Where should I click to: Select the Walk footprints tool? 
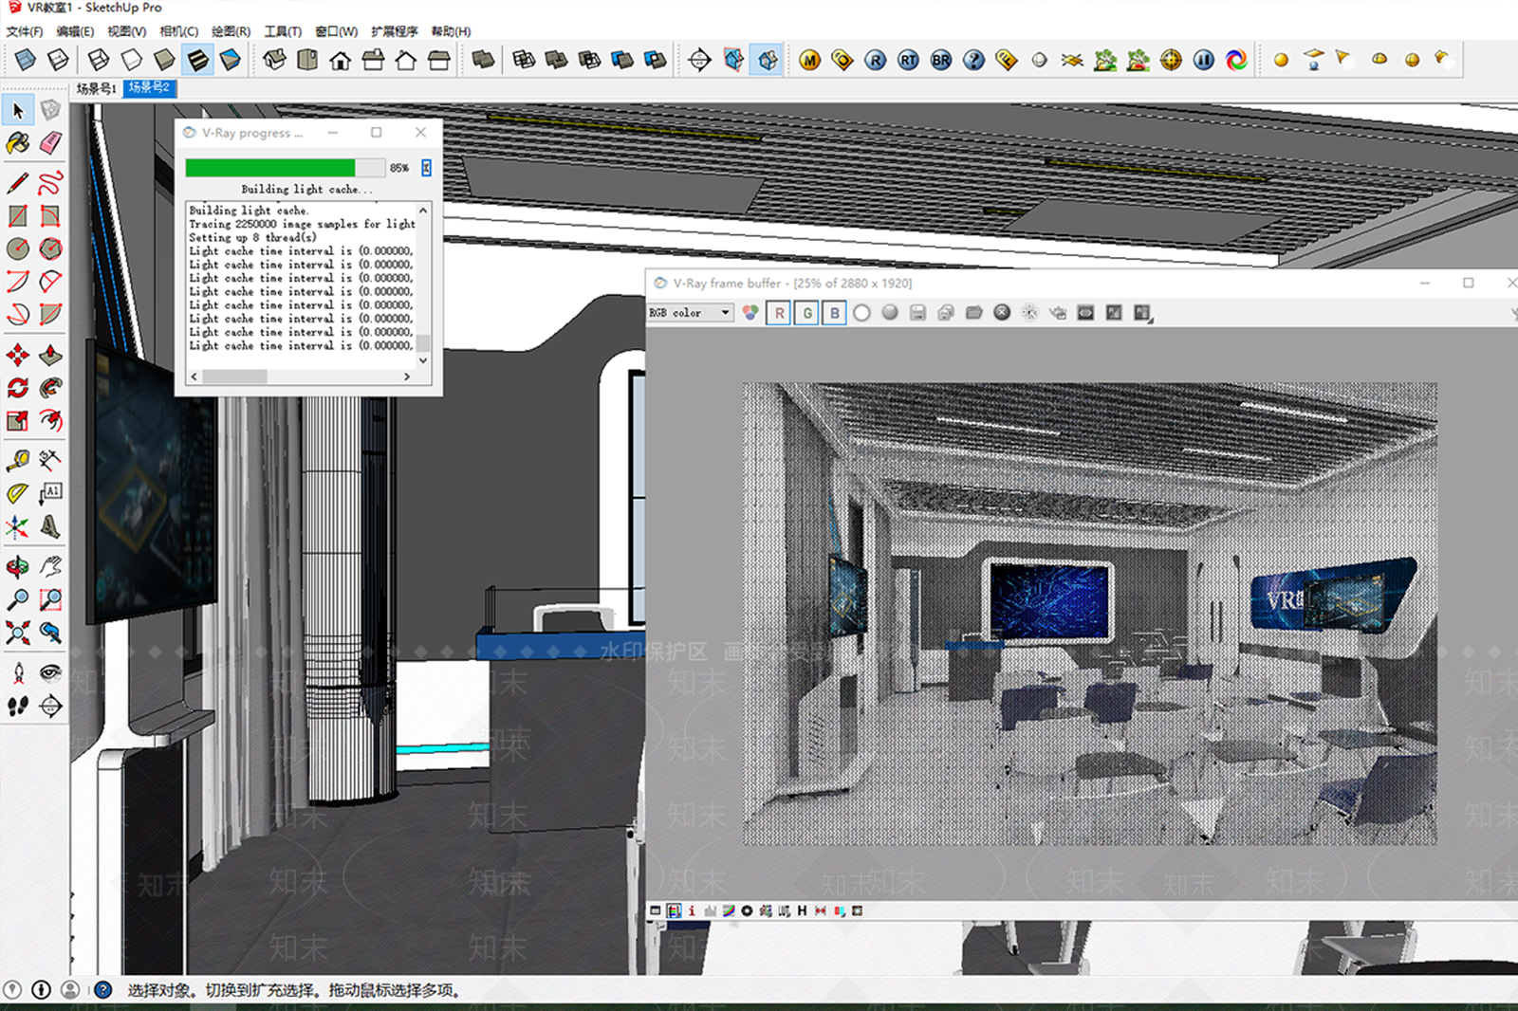coord(18,706)
